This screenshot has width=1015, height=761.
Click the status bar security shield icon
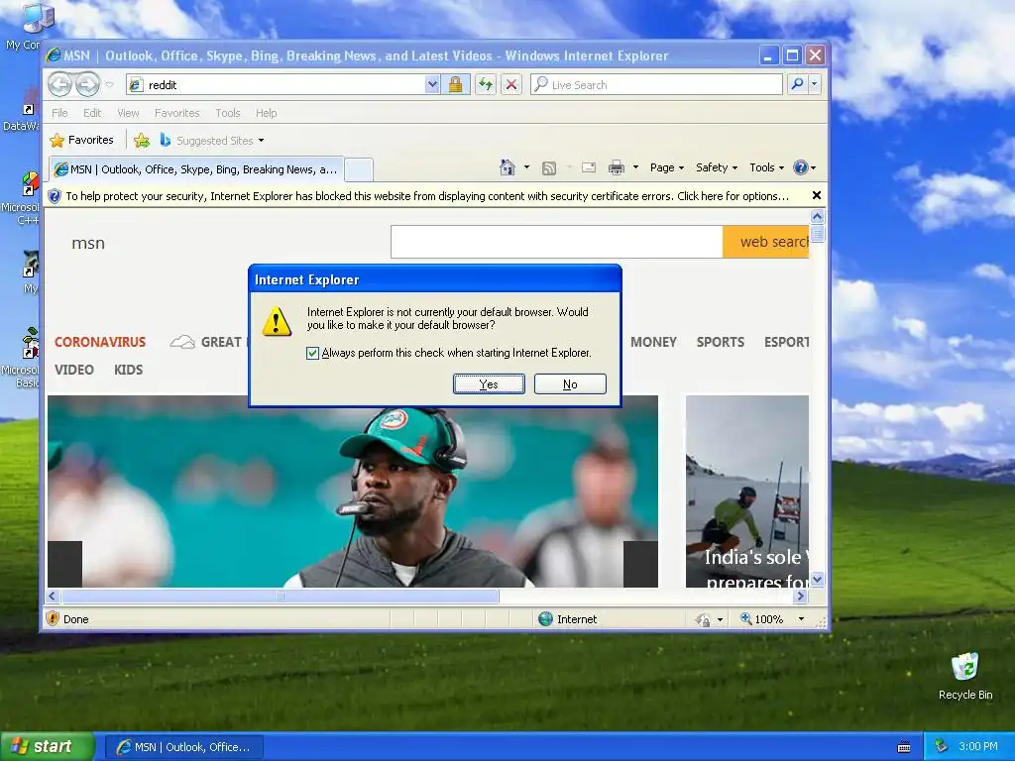point(54,618)
